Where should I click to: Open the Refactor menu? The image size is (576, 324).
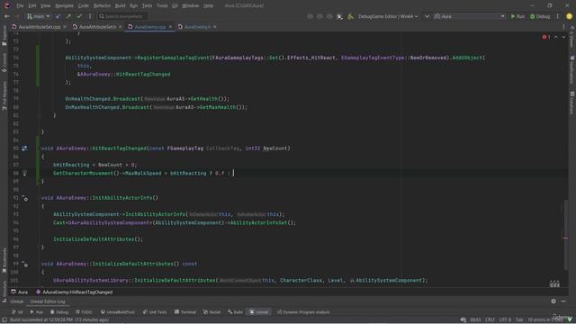click(x=102, y=5)
